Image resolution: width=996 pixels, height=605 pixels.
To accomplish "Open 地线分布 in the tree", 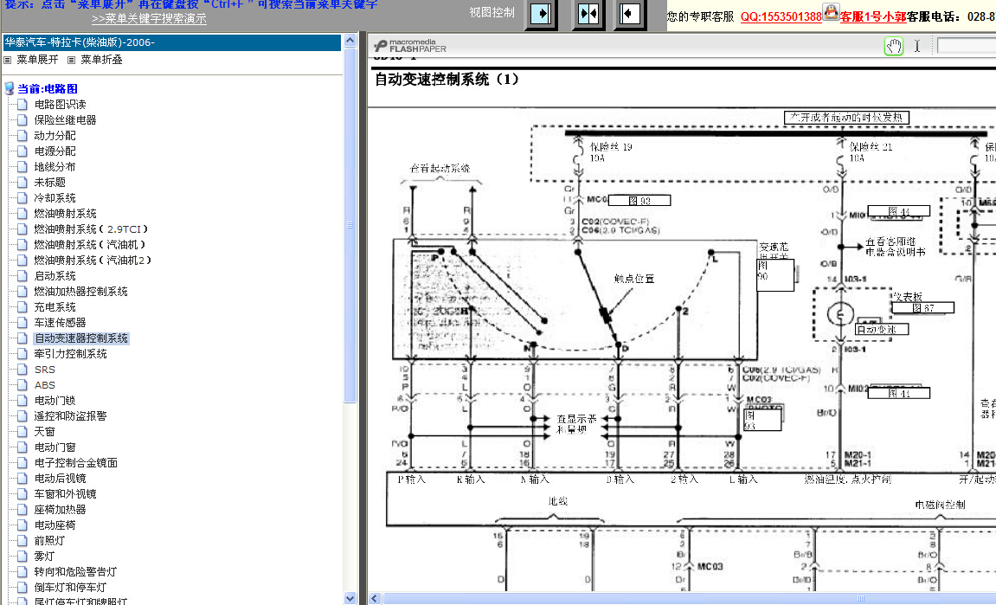I will (x=55, y=166).
